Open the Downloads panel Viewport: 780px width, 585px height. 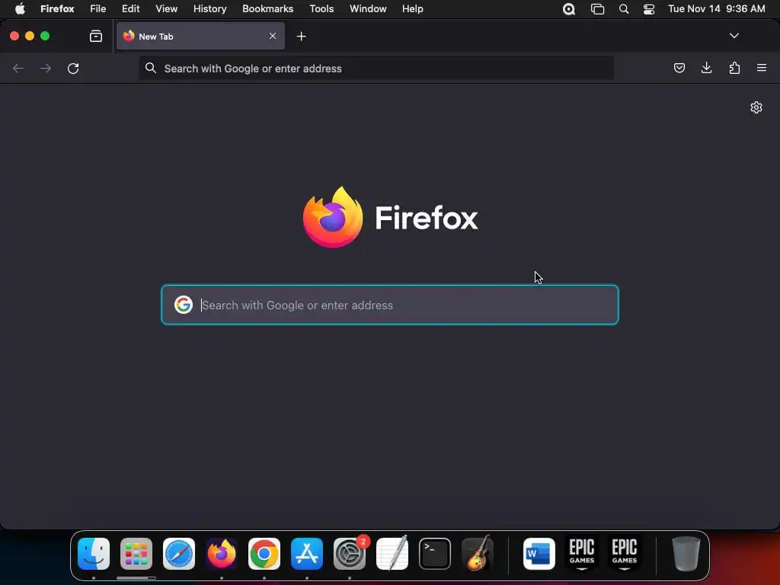pos(706,68)
